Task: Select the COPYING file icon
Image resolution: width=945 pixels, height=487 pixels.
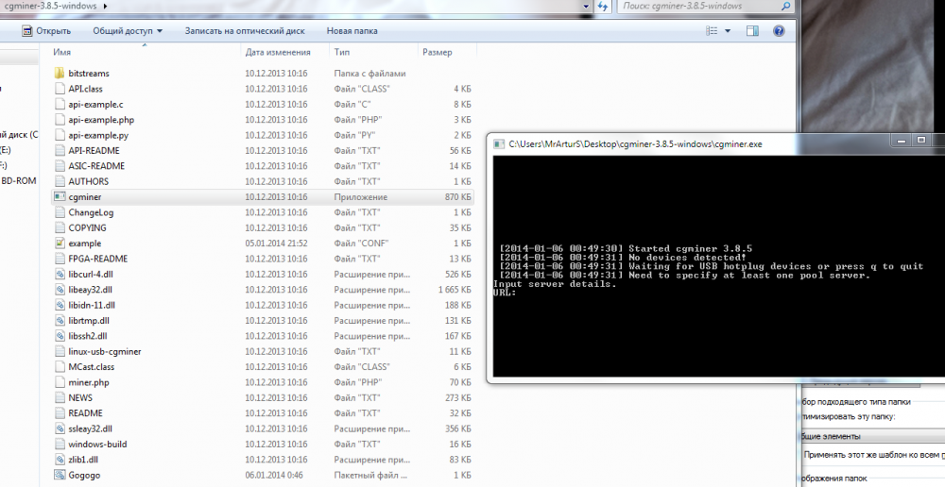Action: [x=59, y=227]
